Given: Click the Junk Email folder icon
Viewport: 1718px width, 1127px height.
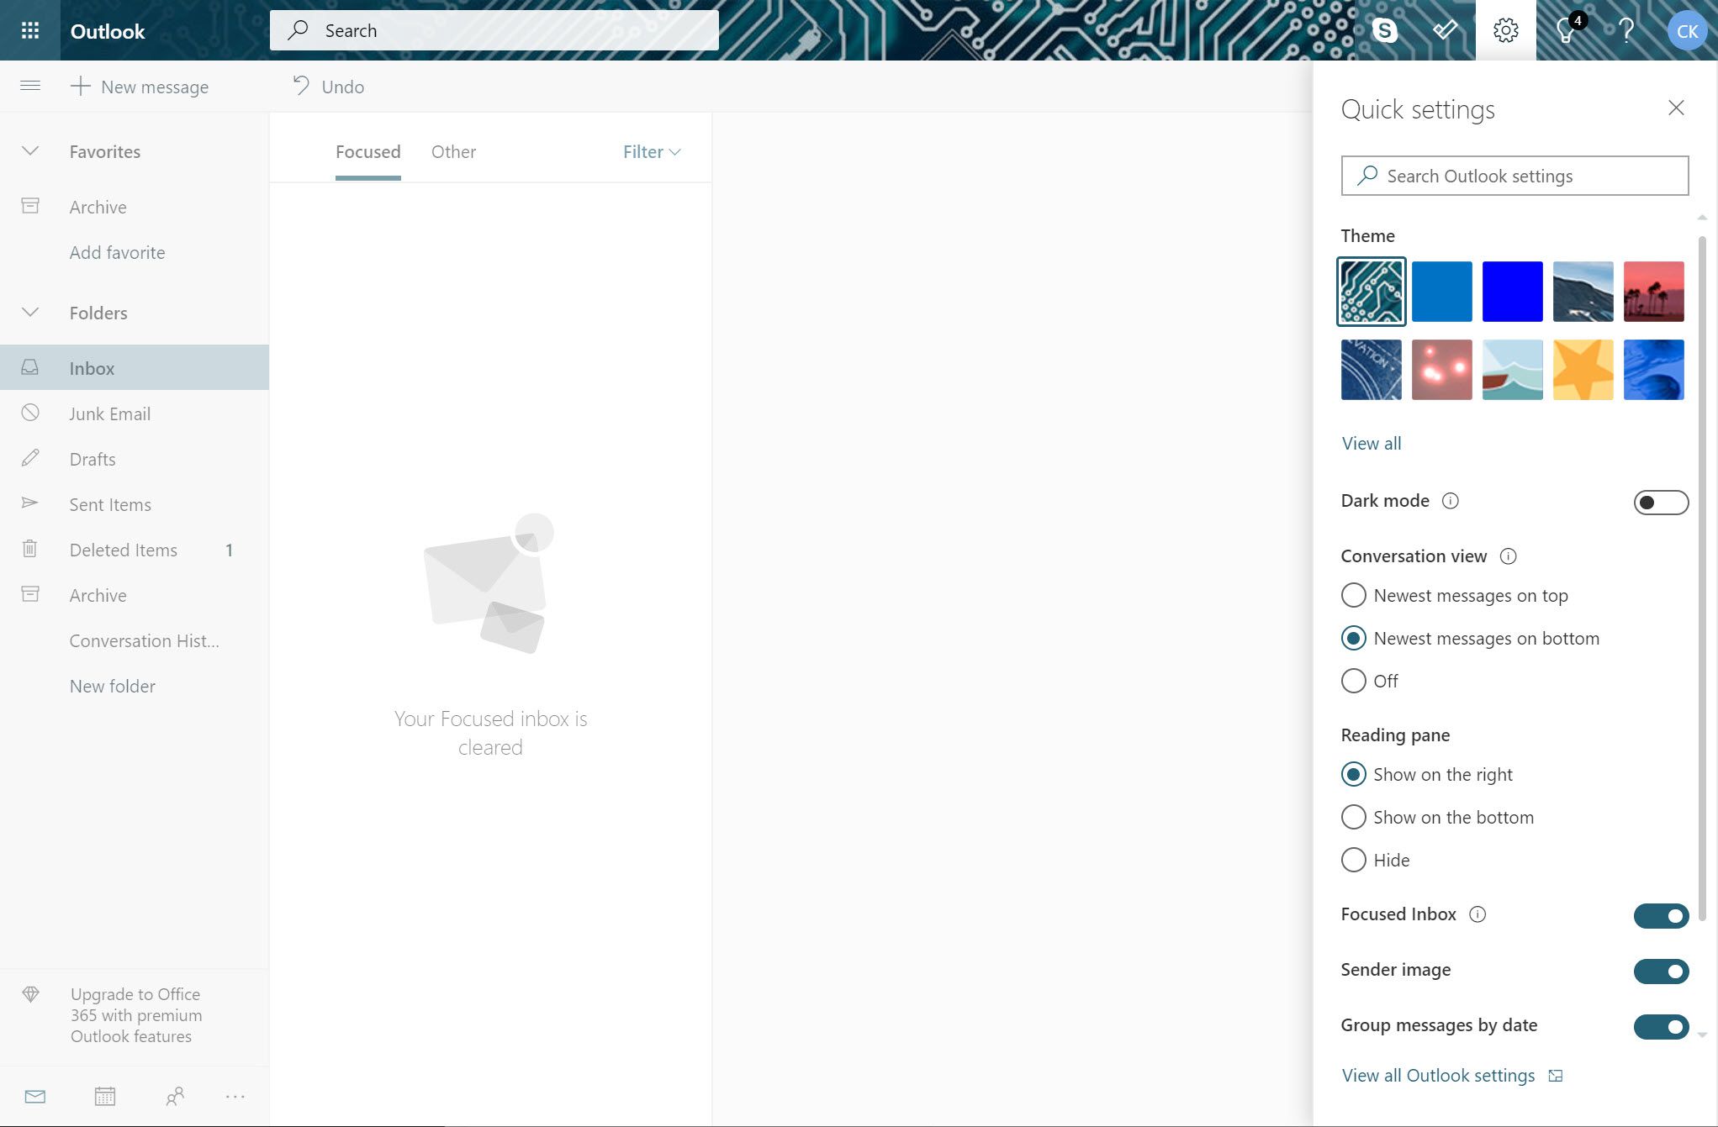Looking at the screenshot, I should [x=31, y=413].
